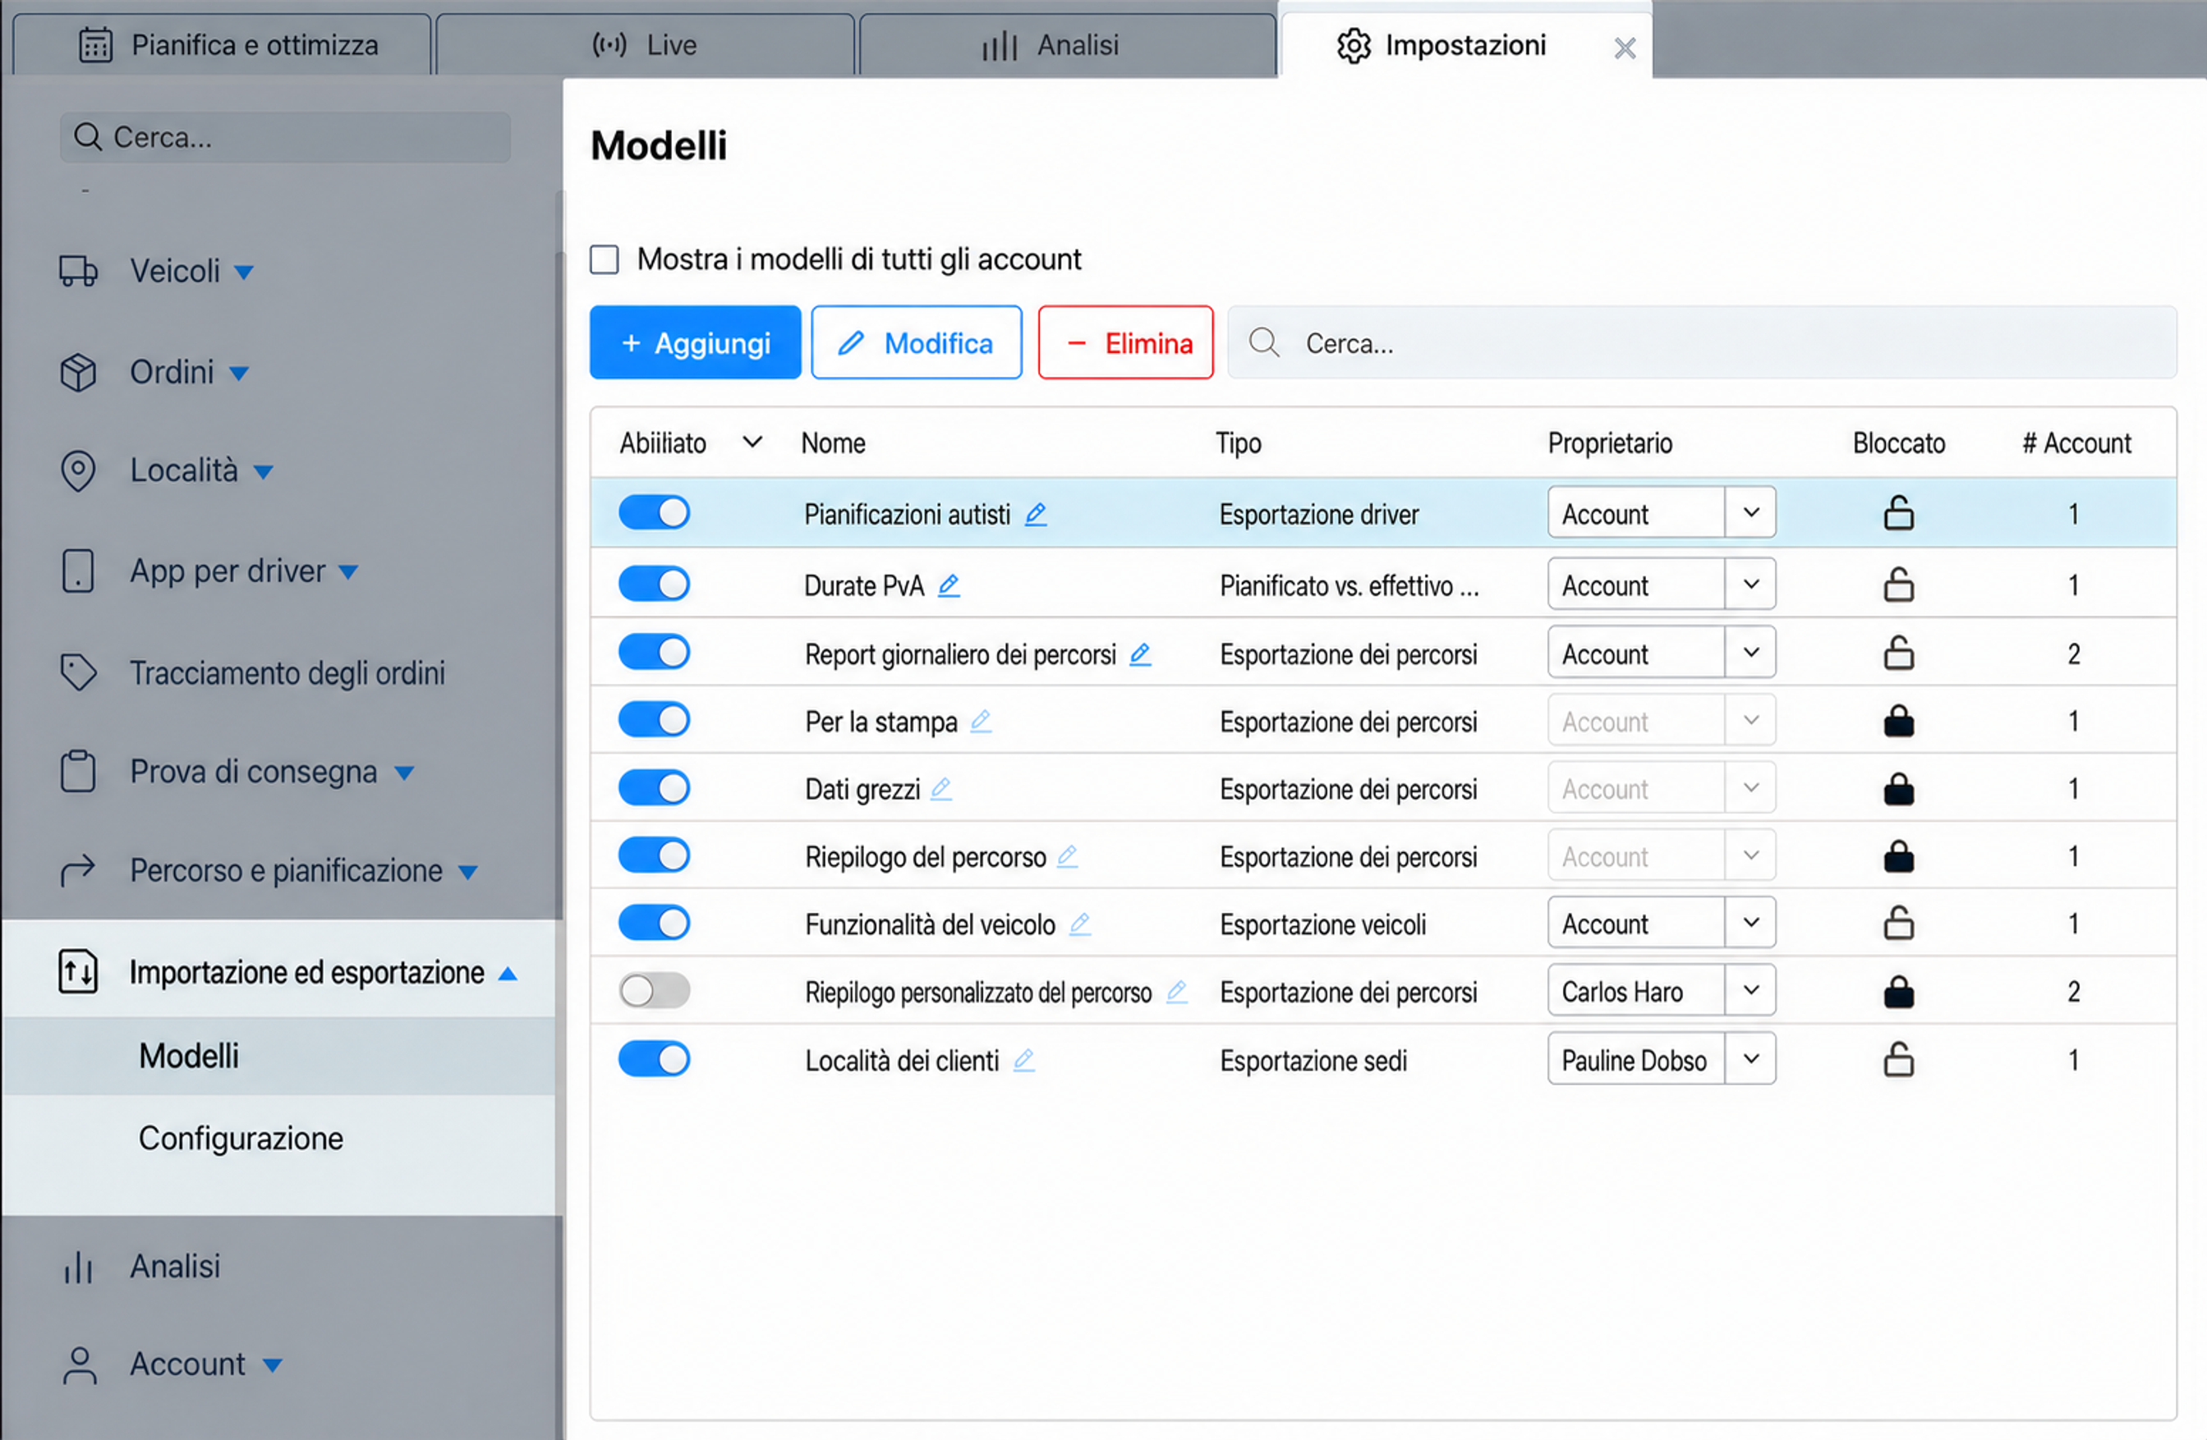Expand the Account sidebar section
Viewport: 2207px width, 1440px height.
[x=273, y=1365]
